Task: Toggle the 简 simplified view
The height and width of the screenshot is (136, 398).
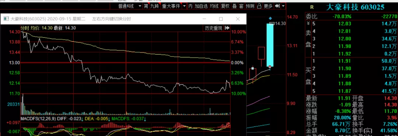Action: point(146,6)
